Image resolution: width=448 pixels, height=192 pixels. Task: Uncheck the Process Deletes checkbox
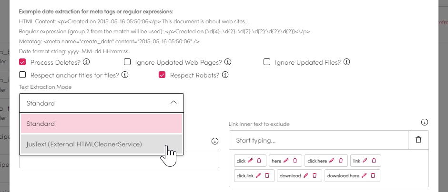(x=22, y=62)
